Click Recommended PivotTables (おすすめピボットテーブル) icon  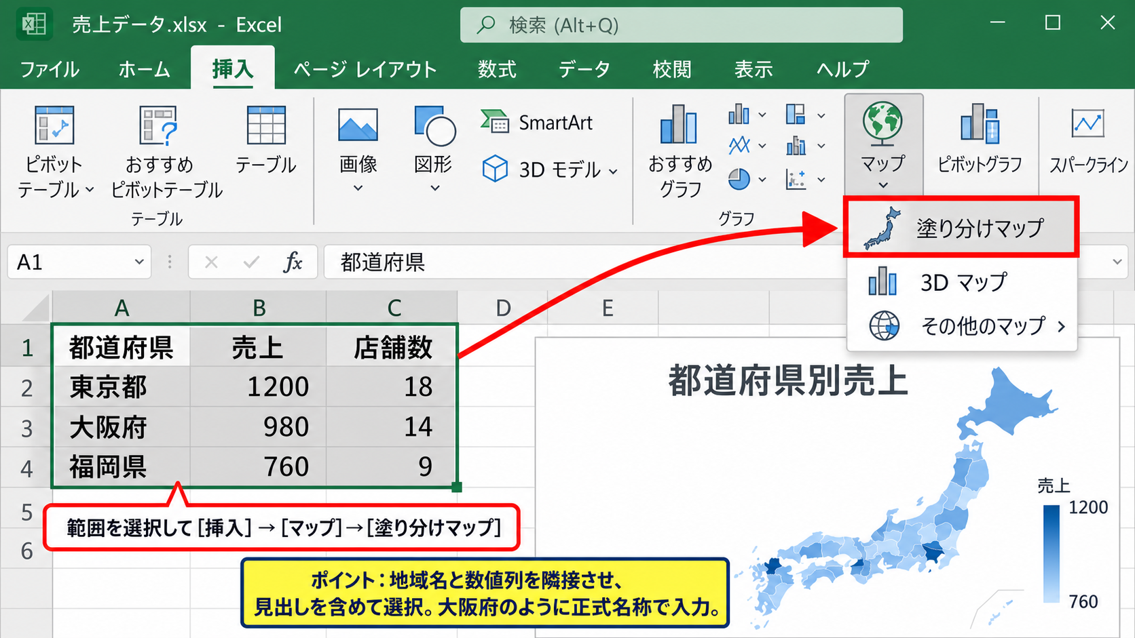[158, 125]
